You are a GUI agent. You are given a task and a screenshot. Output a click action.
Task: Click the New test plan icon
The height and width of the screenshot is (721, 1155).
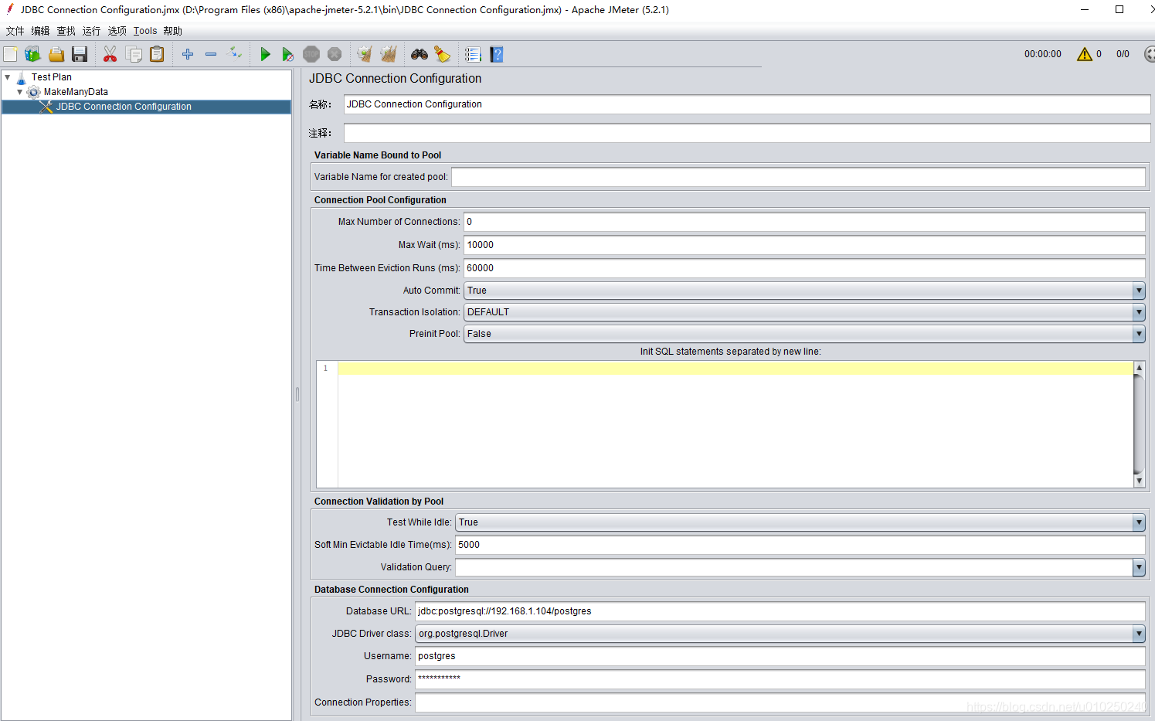pos(10,54)
